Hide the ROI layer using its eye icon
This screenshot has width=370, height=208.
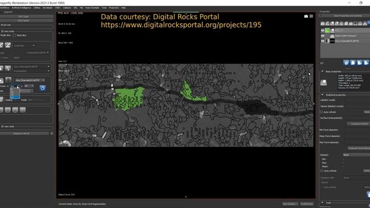[323, 31]
